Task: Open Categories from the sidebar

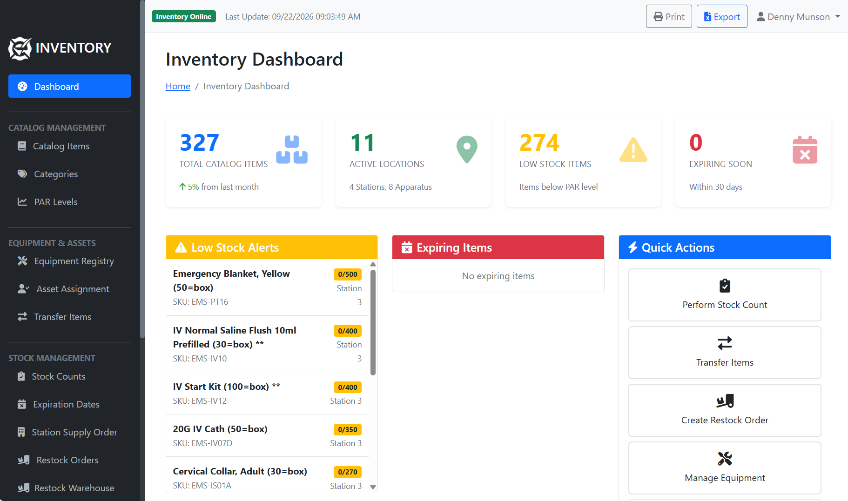Action: point(69,174)
